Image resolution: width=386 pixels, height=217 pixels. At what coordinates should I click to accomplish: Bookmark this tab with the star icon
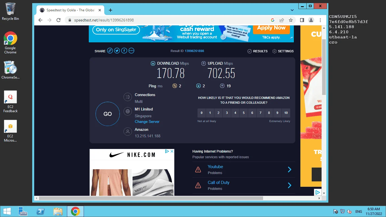291,20
